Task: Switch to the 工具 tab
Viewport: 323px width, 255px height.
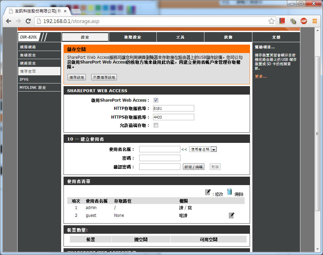Action: click(x=180, y=37)
